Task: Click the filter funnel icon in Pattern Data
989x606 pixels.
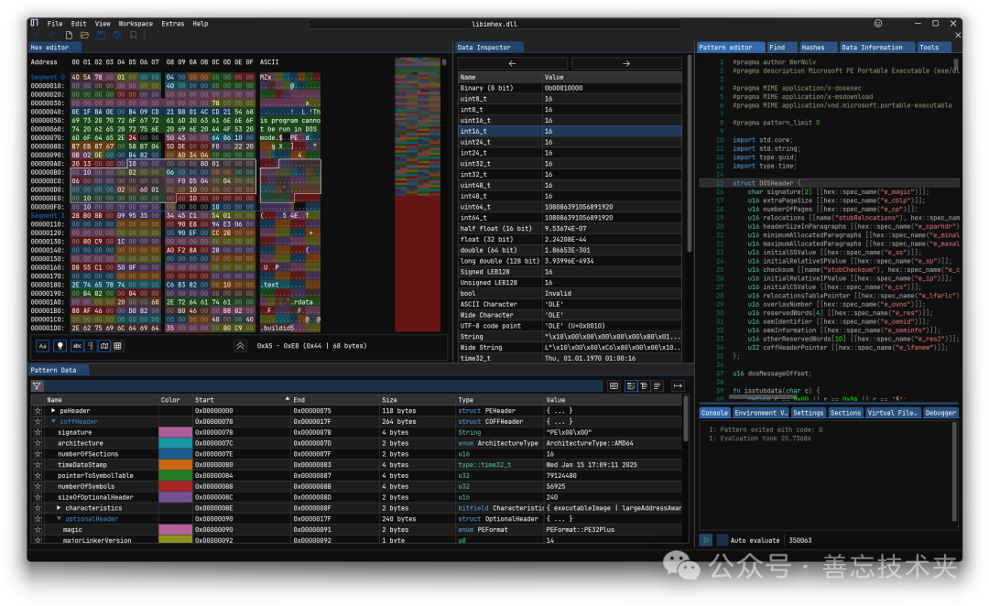Action: (x=37, y=386)
